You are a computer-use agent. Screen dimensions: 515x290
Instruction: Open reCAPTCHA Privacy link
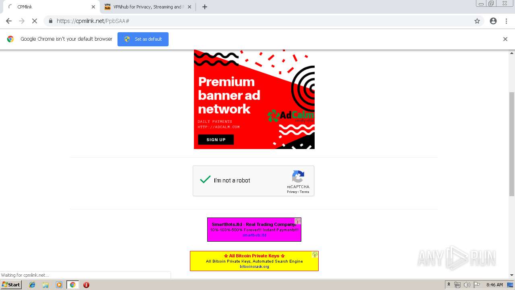[292, 192]
